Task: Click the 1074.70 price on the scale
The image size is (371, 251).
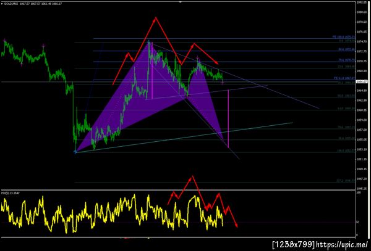Action: click(362, 41)
